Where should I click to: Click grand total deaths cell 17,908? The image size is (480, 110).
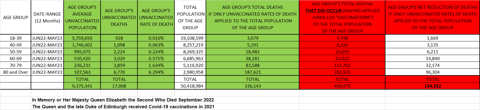119,86
